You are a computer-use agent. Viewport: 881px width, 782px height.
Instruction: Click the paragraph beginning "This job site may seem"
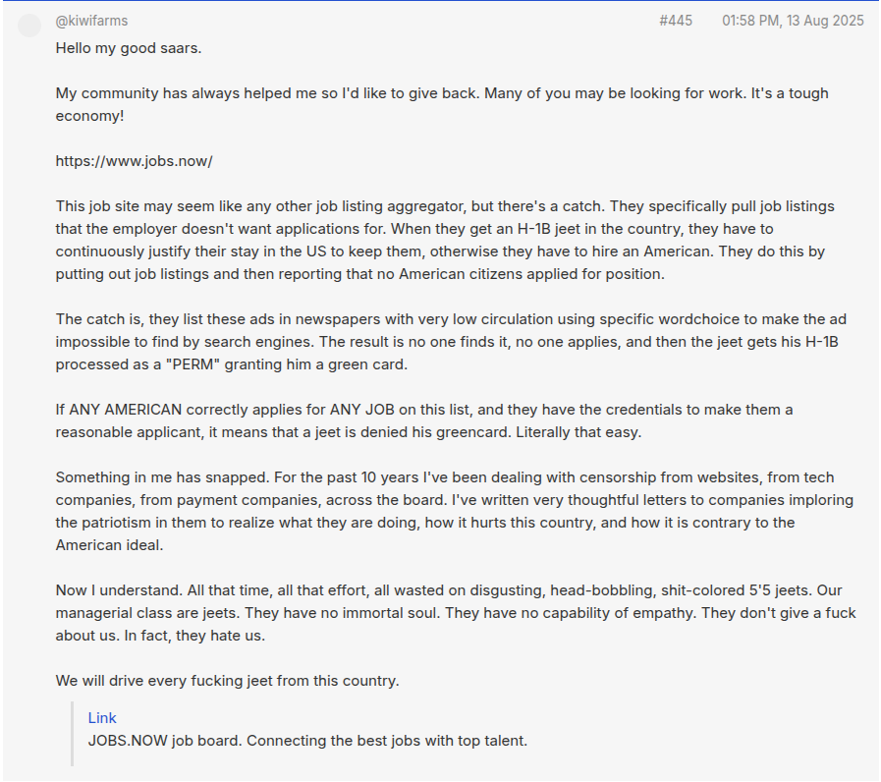click(x=442, y=241)
